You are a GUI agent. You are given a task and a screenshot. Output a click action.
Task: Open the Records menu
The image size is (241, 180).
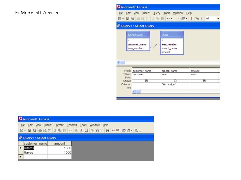click(x=72, y=125)
